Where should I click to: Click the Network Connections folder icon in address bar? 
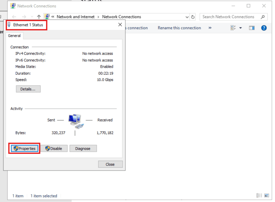(x=47, y=17)
